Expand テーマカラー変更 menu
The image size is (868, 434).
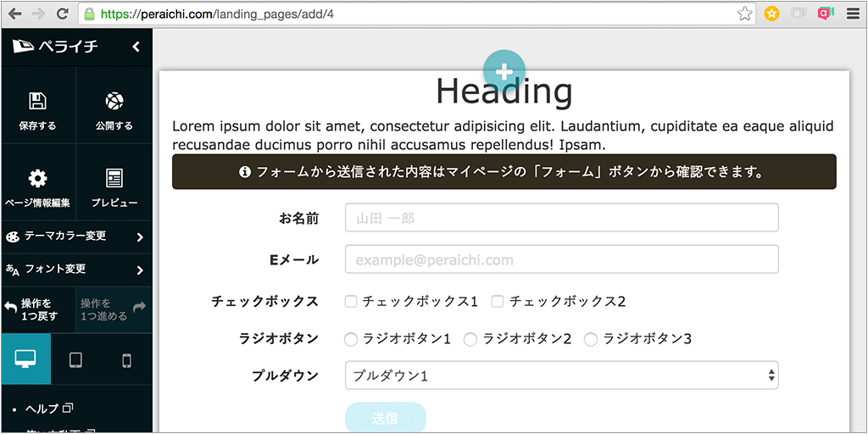click(76, 237)
